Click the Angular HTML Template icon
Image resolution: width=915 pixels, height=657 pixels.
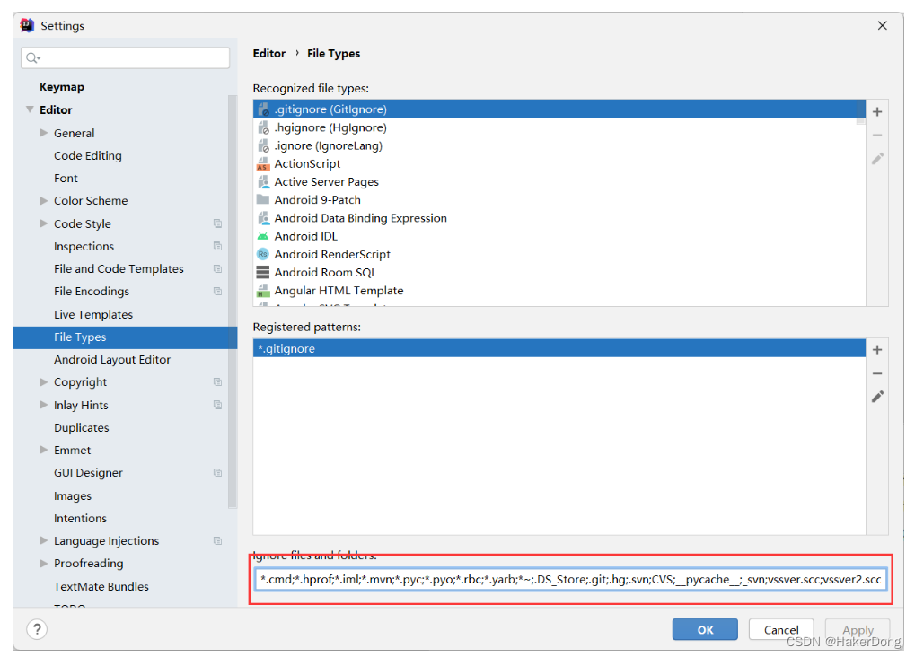click(x=263, y=291)
